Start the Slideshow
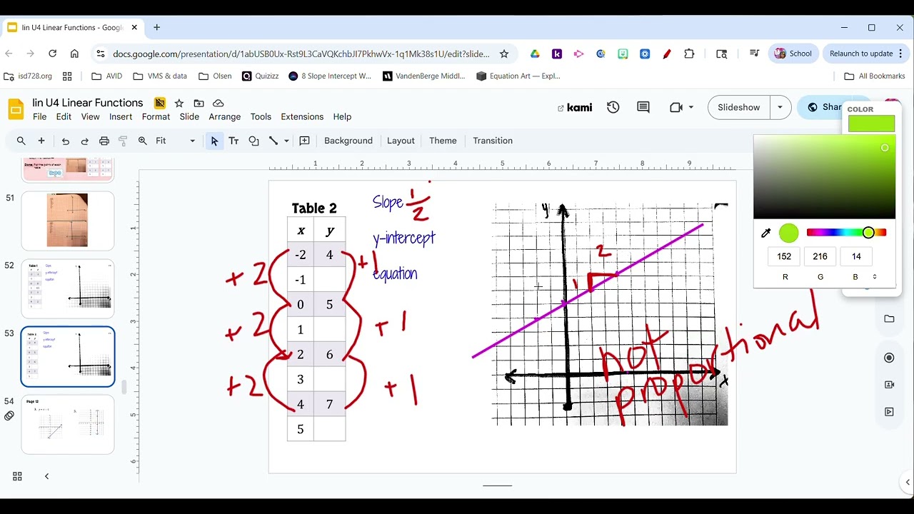This screenshot has height=514, width=914. coord(739,107)
